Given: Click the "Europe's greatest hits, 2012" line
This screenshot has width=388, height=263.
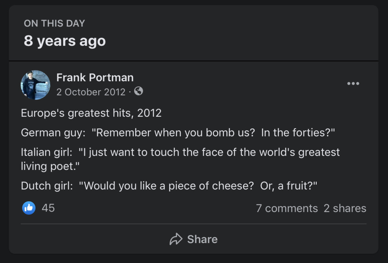Looking at the screenshot, I should pyautogui.click(x=91, y=113).
